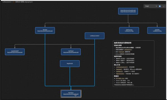Viewport: 167px width, 100px height.
Task: Click the blue square icon beside layout dropdown
Action: (160, 6)
